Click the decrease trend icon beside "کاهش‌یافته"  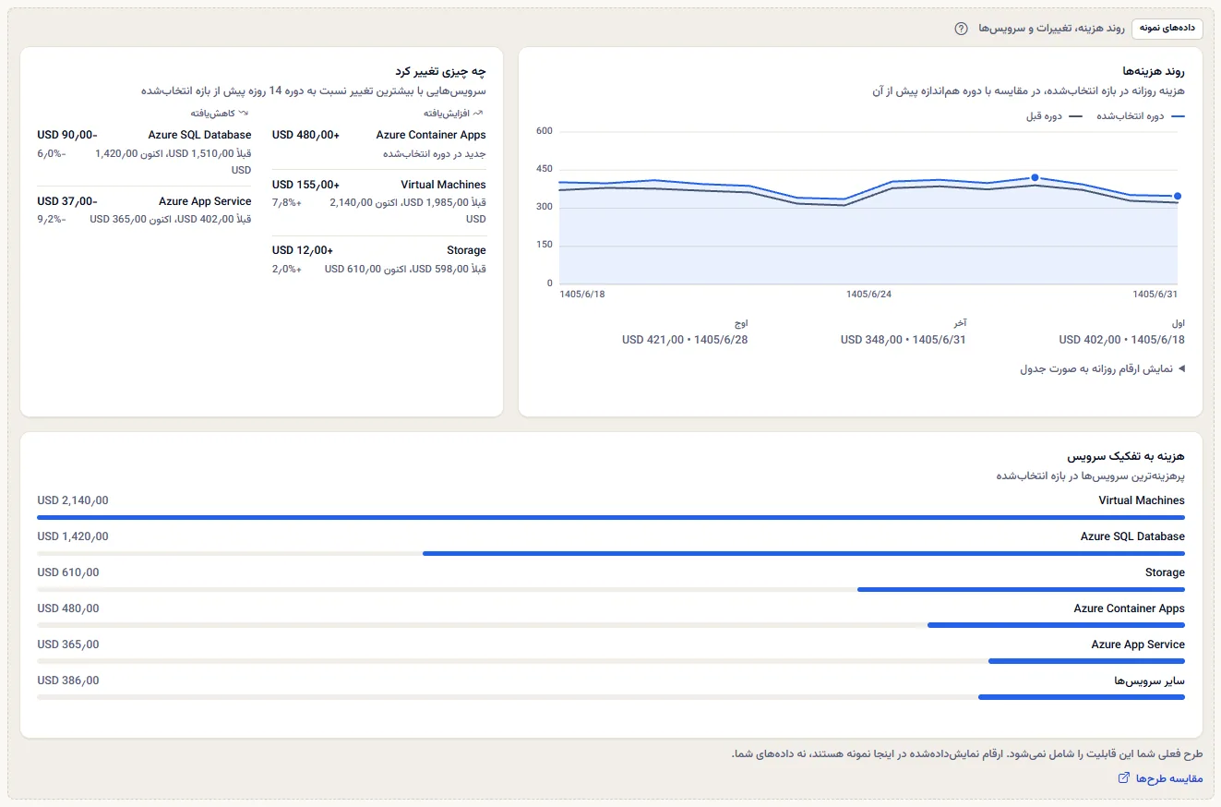coord(244,114)
